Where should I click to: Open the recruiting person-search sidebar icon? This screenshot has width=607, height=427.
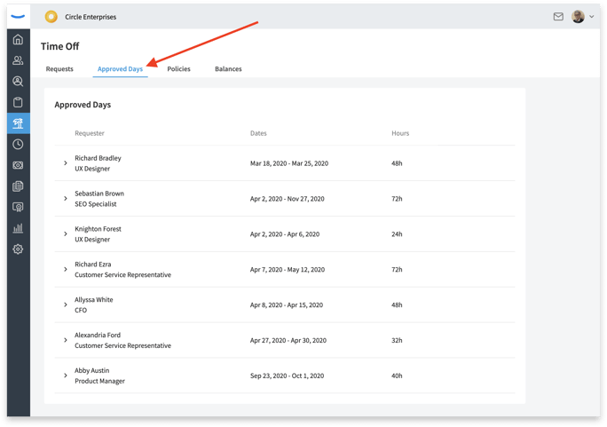(x=18, y=82)
